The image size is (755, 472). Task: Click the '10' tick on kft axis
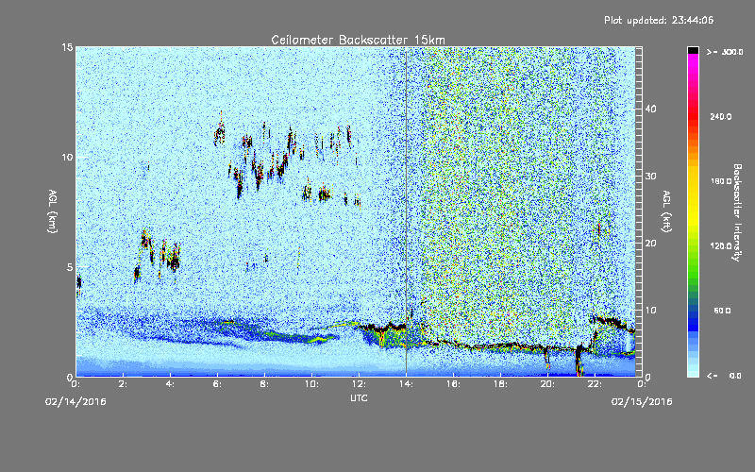pos(650,311)
